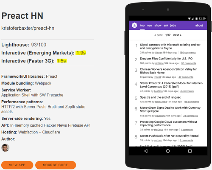Click the rank number 5 beside Spectre story
The image size is (212, 170).
click(x=136, y=98)
